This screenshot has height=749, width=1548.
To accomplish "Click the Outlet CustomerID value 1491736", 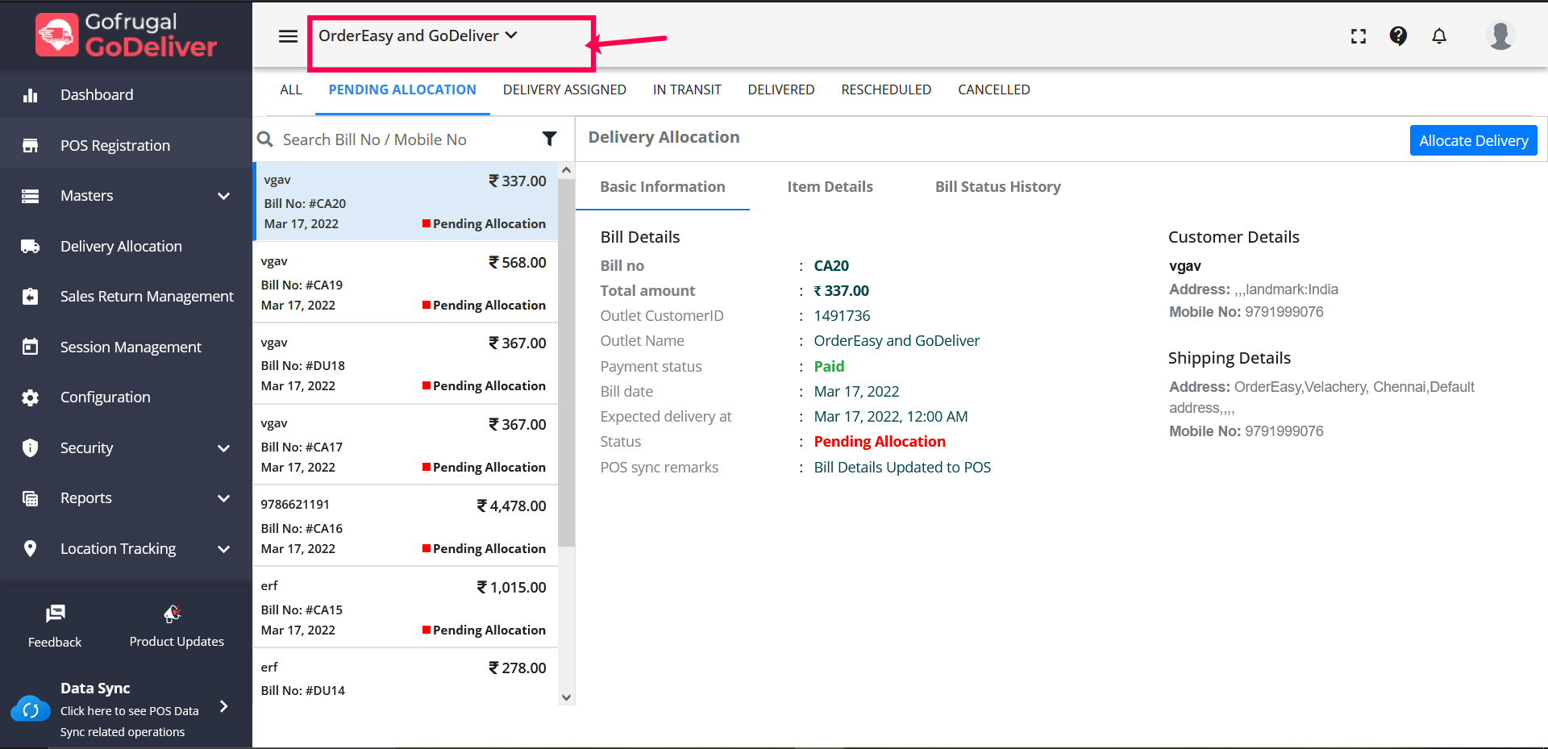I will (842, 316).
